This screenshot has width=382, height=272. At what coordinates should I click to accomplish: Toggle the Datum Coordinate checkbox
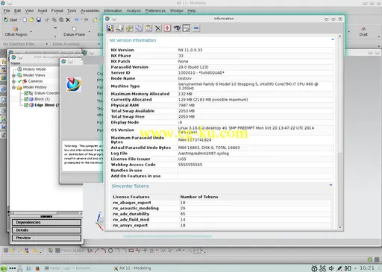point(26,93)
